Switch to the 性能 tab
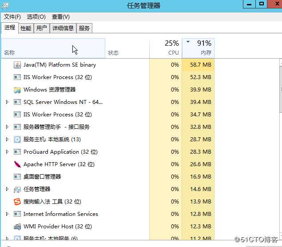This screenshot has height=247, width=282. tap(26, 28)
